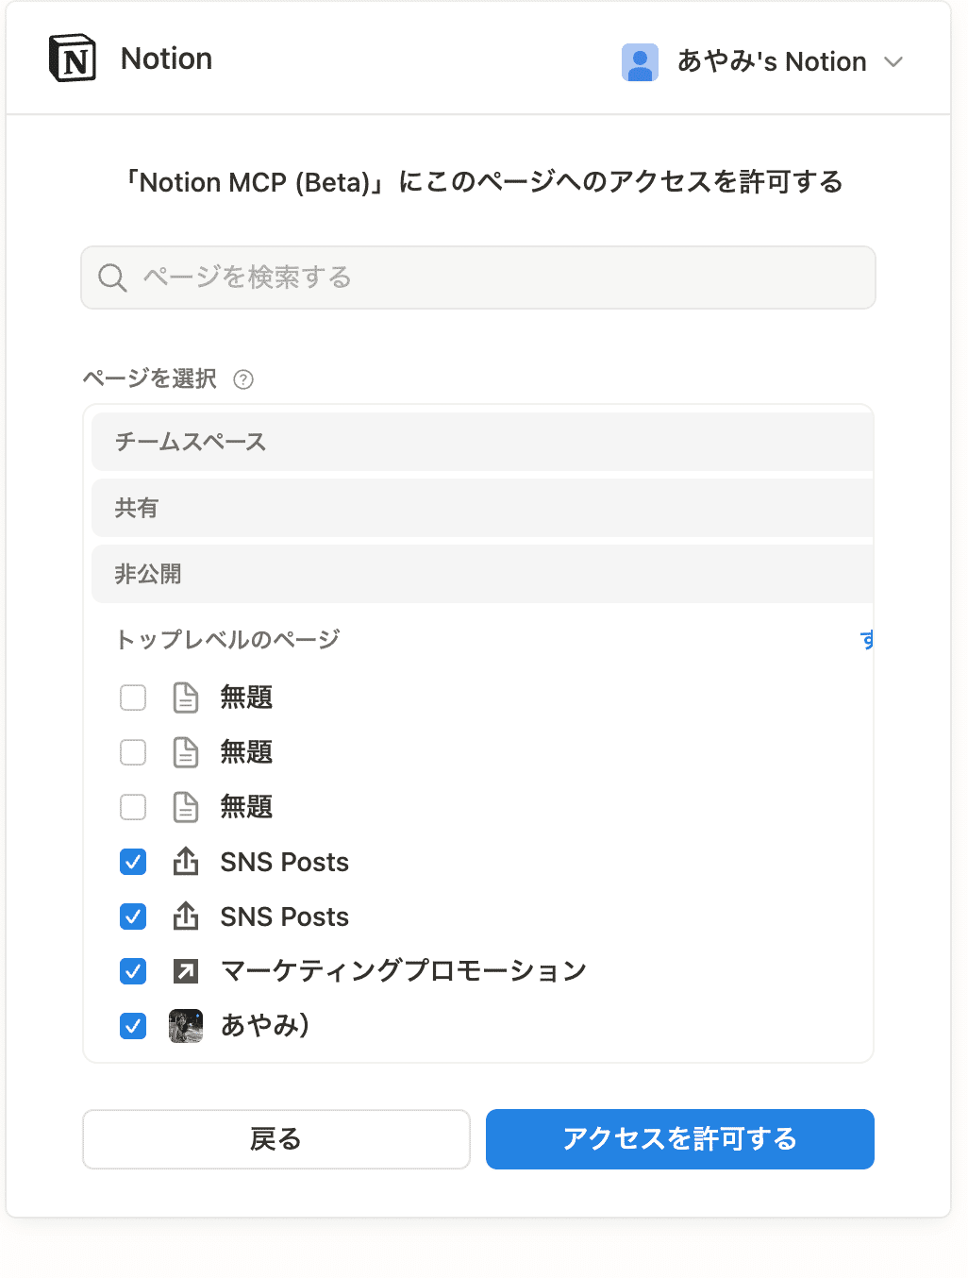Click the document icon of the first 無題 page
Screen dimensions: 968x1278
pos(186,698)
